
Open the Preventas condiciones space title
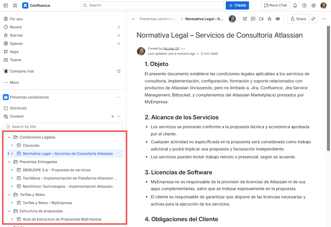pyautogui.click(x=29, y=97)
